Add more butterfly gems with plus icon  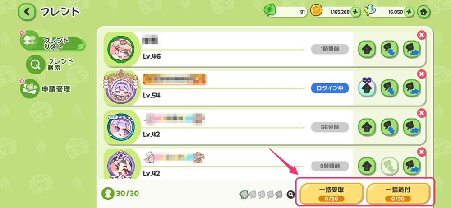pyautogui.click(x=409, y=12)
